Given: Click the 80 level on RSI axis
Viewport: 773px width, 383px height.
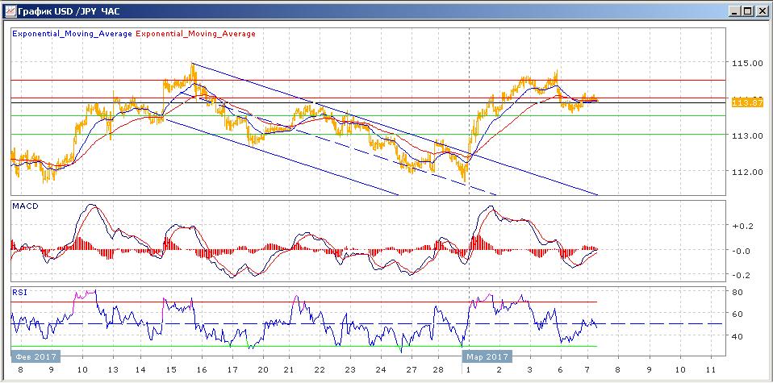Looking at the screenshot, I should point(737,292).
